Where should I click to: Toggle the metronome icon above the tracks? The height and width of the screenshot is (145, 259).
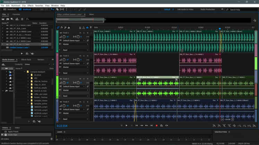91,27
